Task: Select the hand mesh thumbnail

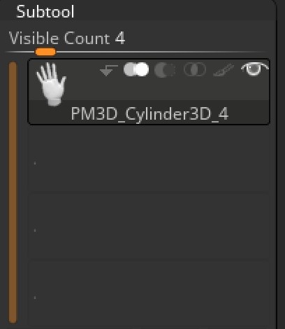Action: [x=52, y=84]
